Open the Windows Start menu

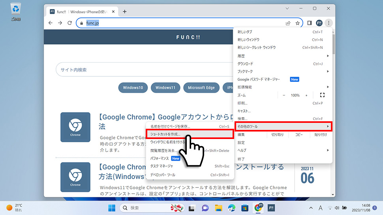click(112, 208)
